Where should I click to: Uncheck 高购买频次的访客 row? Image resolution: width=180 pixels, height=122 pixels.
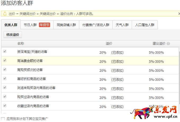5,70
